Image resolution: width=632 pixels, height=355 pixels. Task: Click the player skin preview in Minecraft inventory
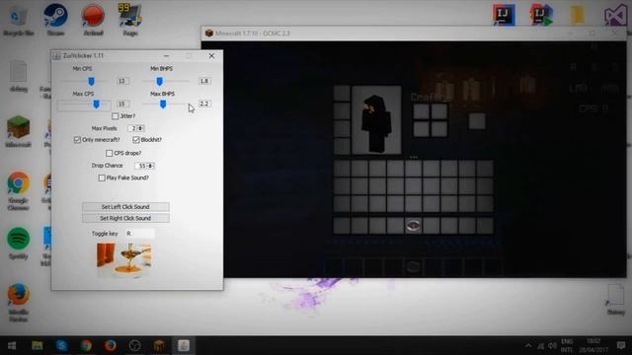tap(376, 119)
